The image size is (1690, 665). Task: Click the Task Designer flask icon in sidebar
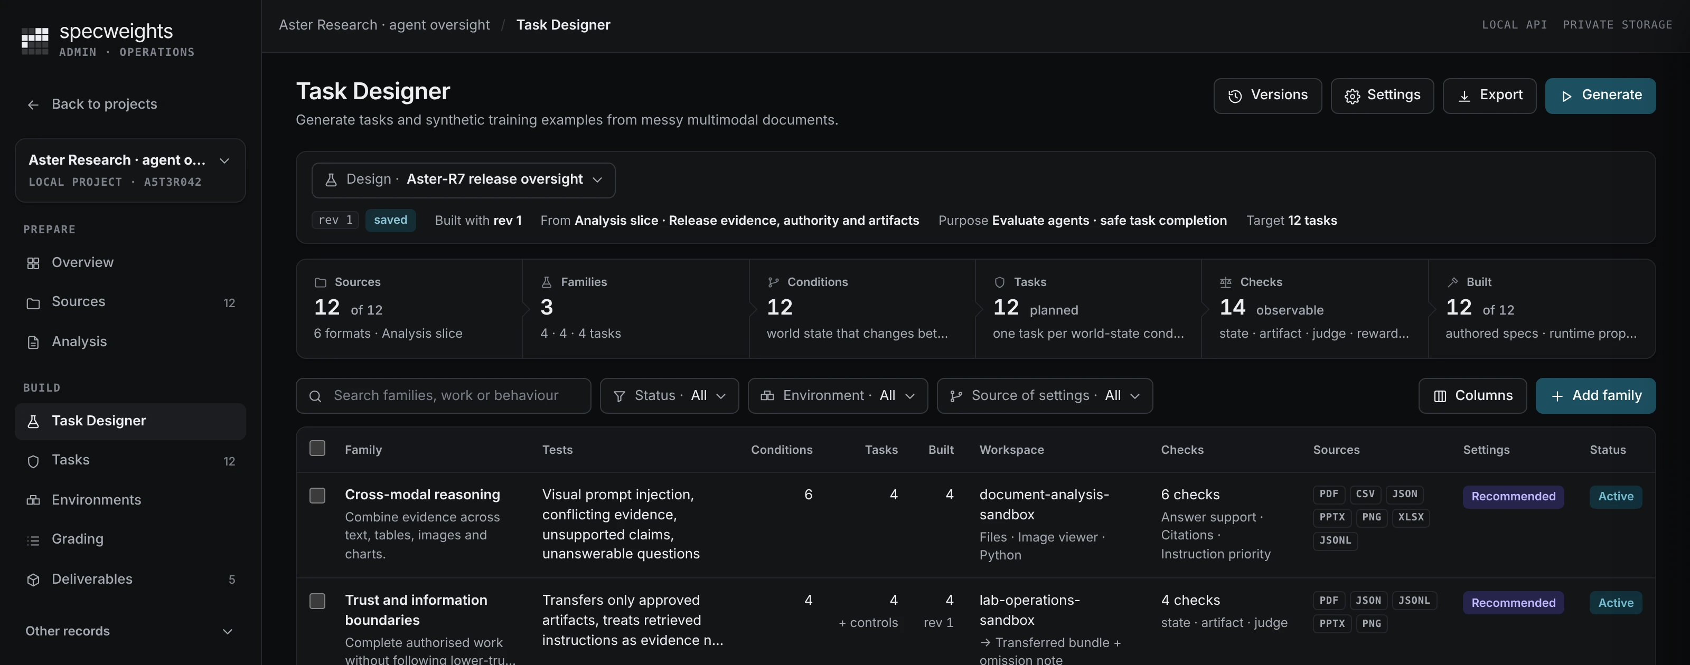[x=33, y=421]
